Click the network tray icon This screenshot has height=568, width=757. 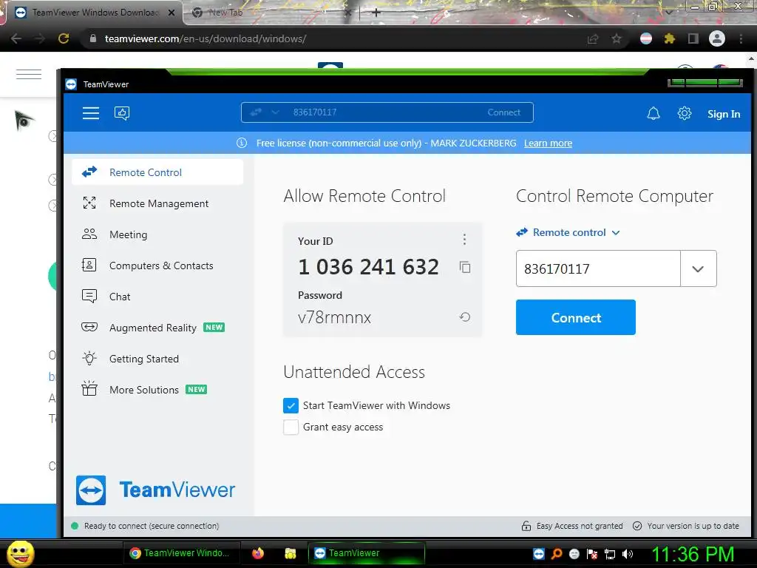[610, 553]
